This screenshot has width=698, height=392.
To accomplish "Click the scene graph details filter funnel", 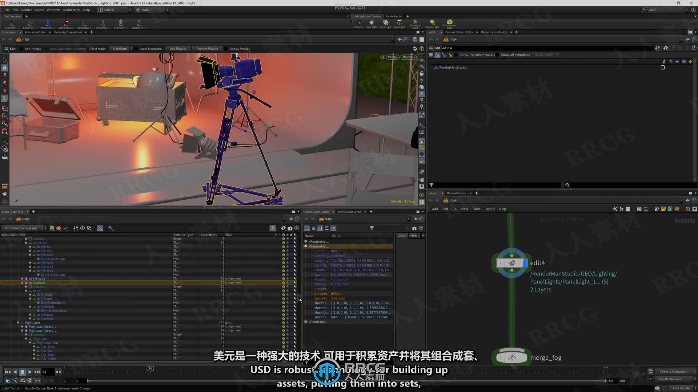I will click(372, 228).
